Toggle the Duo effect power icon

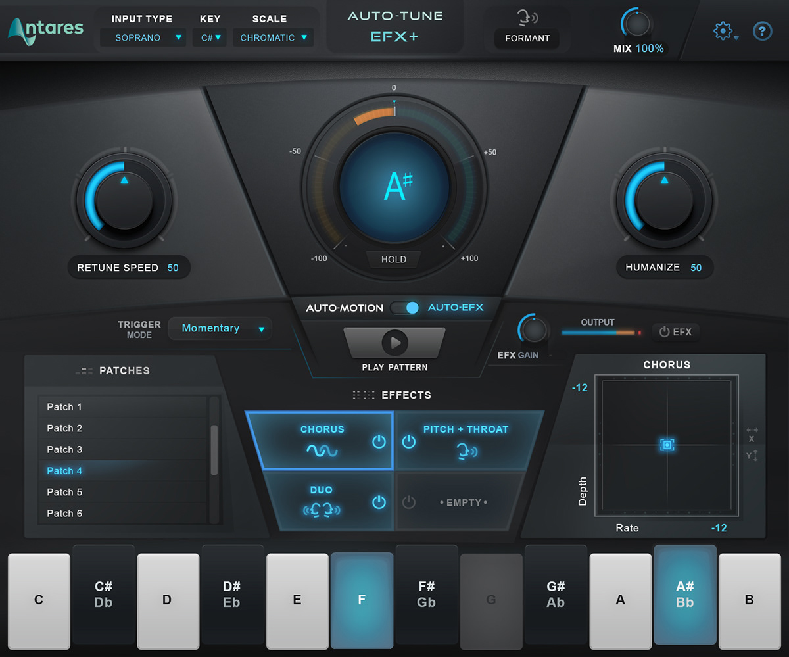[379, 502]
